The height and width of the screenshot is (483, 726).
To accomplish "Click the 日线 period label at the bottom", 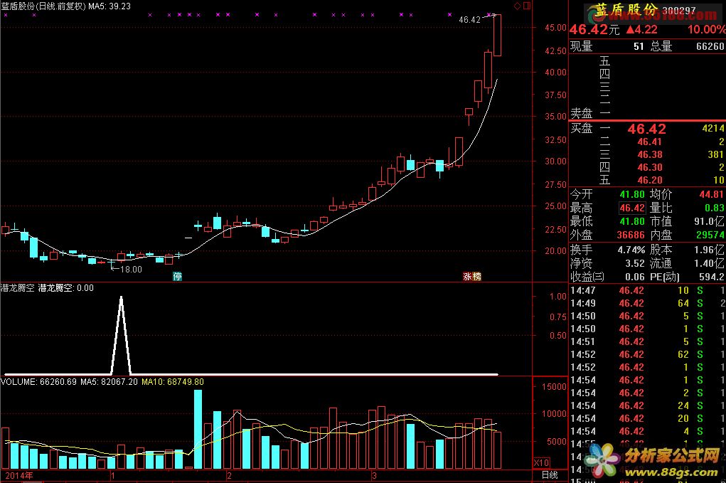I will coord(550,475).
